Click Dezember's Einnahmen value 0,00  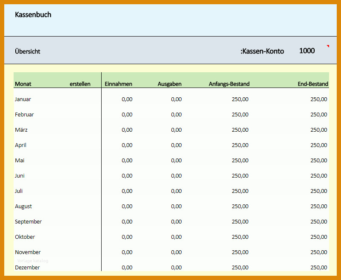click(x=127, y=268)
